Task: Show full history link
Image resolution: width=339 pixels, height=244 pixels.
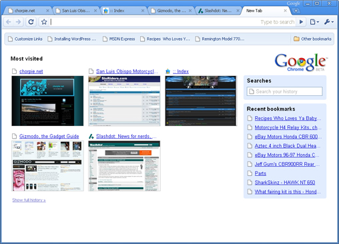Action: 29,200
